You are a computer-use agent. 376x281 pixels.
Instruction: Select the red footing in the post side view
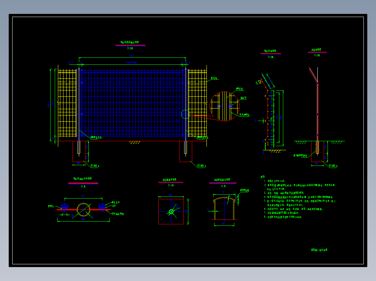pos(317,151)
